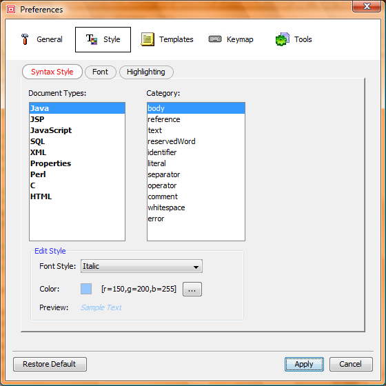Screen dimensions: 386x386
Task: Open the Italic font style combo box
Action: (141, 266)
